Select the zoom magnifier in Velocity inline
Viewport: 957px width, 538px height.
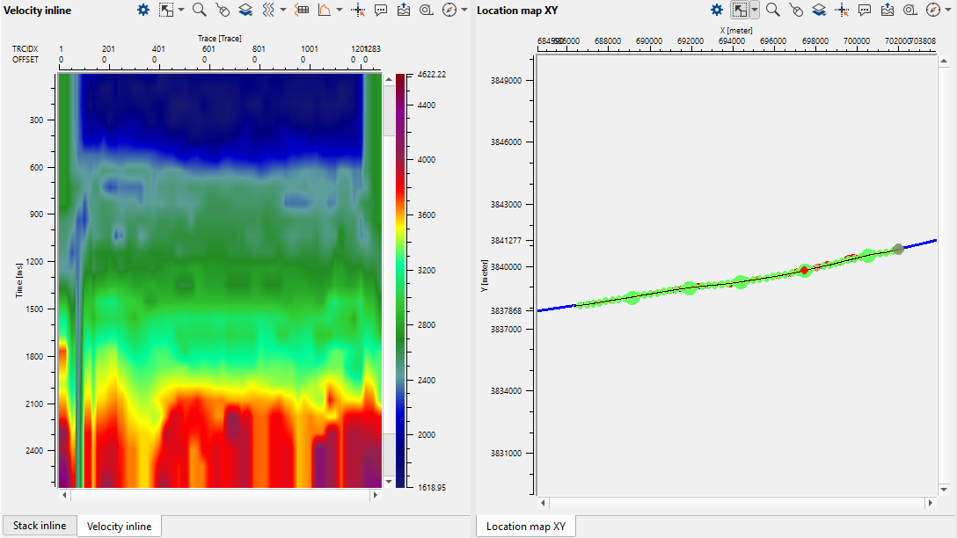tap(200, 10)
